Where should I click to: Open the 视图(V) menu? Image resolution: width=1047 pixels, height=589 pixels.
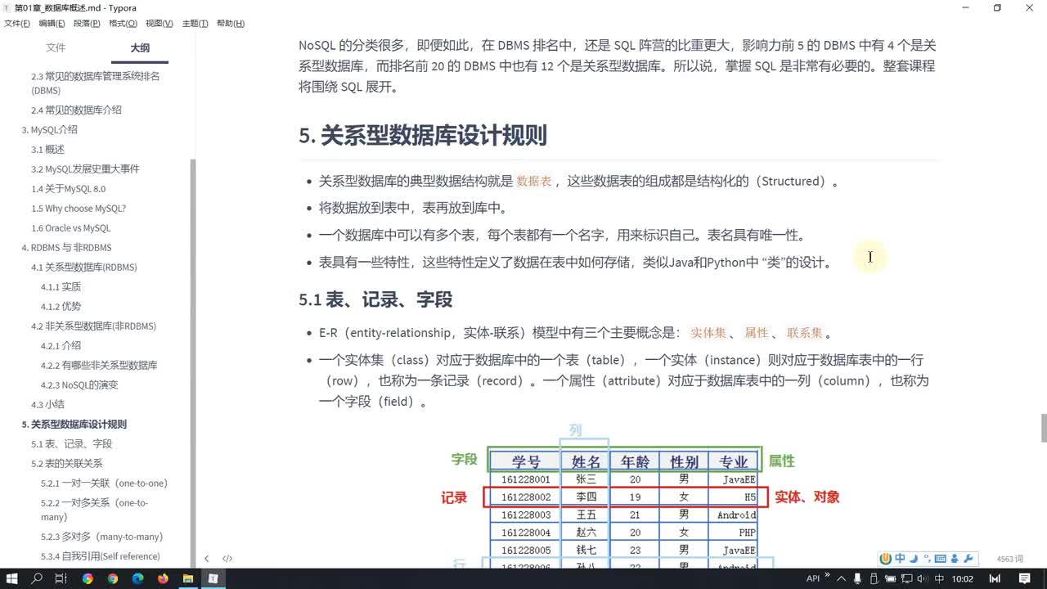click(160, 23)
